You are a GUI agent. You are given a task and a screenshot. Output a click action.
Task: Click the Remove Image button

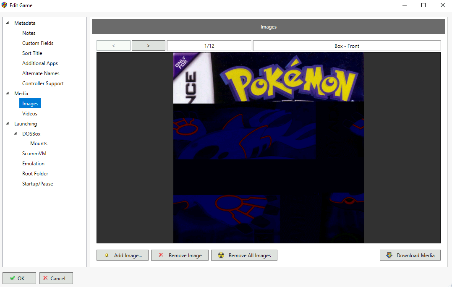[x=180, y=255]
